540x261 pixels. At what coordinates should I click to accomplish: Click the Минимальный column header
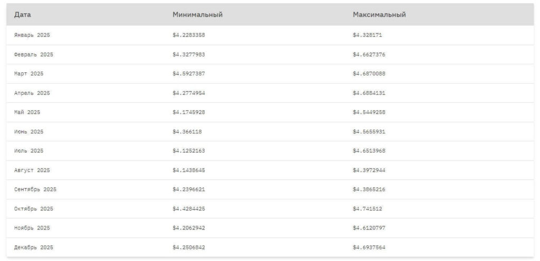click(197, 15)
